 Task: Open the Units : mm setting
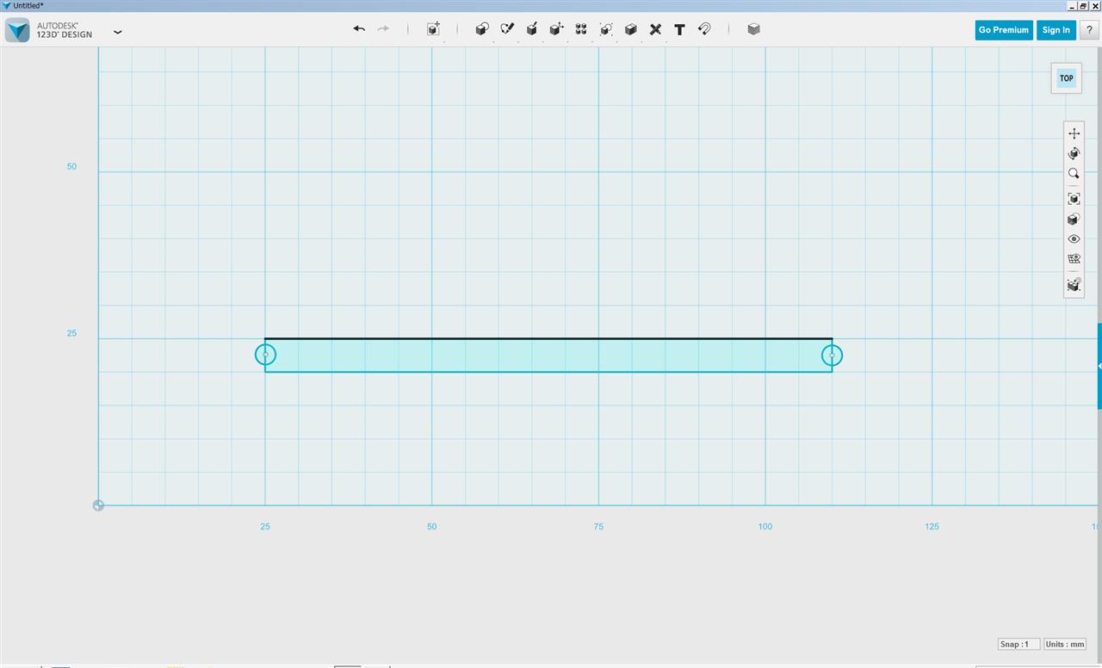[1065, 644]
